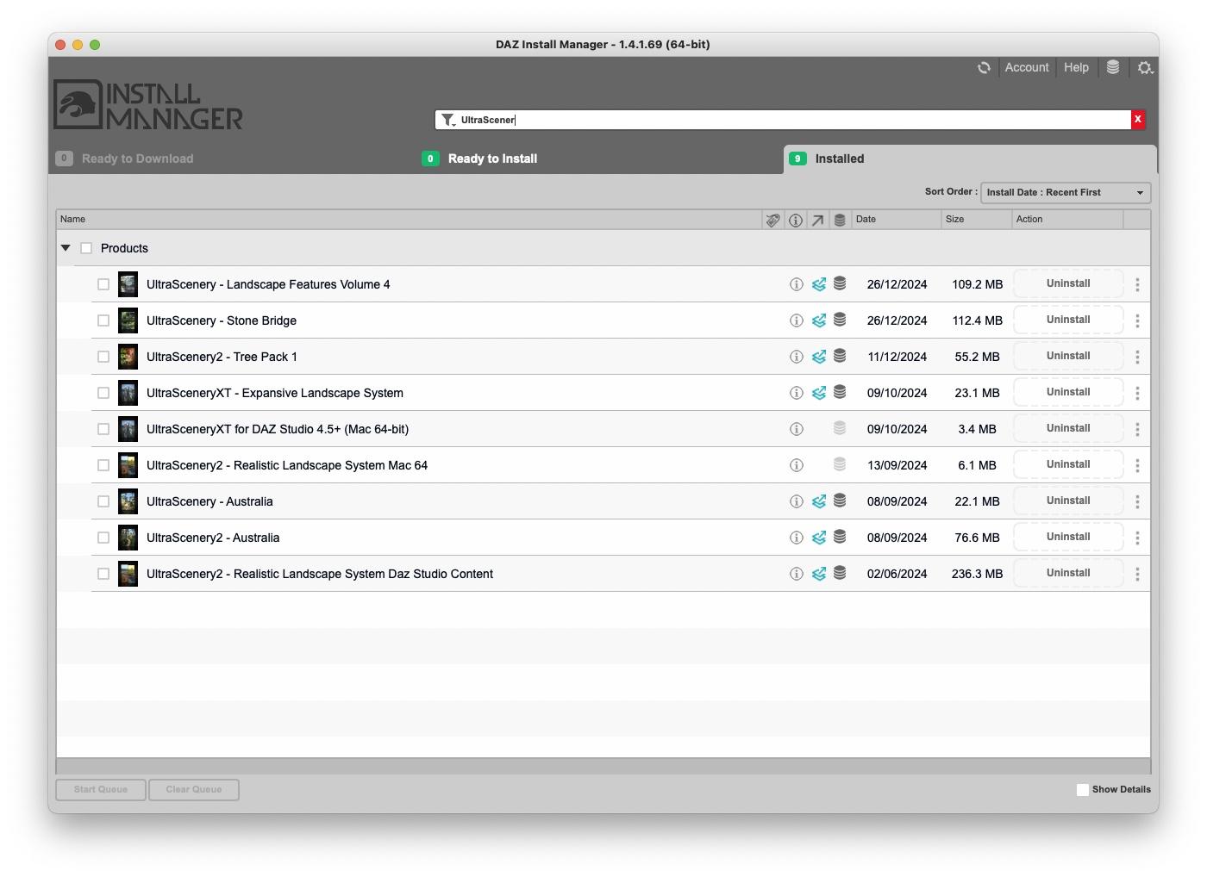Open more options for Expansive Landscape System
Image resolution: width=1207 pixels, height=877 pixels.
(1137, 393)
